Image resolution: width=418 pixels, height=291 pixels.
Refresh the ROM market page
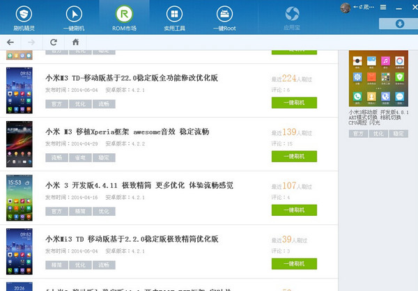(x=54, y=42)
